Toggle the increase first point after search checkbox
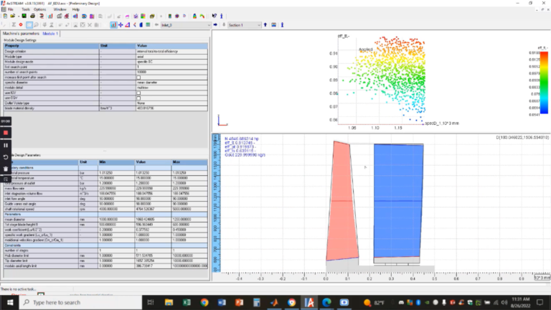Viewport: 551px width, 310px height. pos(138,77)
